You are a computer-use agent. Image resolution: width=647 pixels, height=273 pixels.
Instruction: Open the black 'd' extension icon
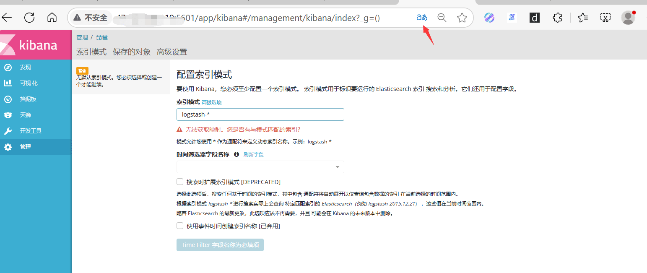(x=535, y=18)
